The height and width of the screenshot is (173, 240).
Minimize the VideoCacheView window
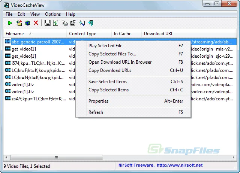(x=207, y=4)
